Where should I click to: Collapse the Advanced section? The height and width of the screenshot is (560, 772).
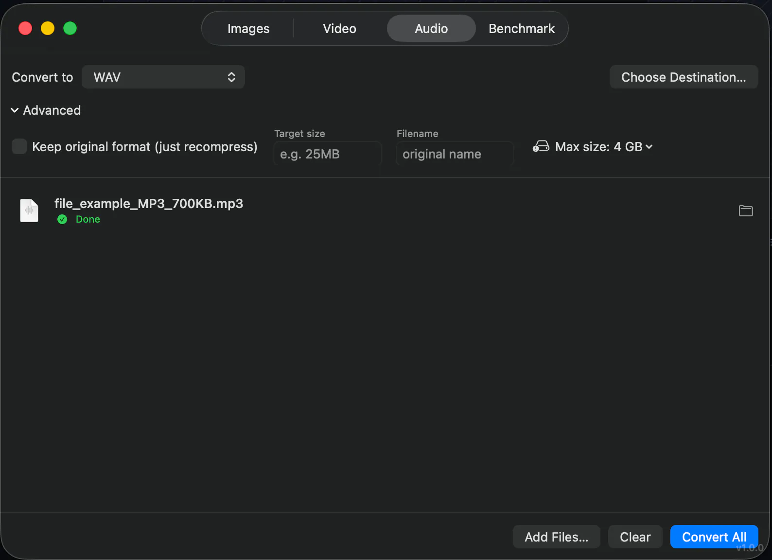tap(46, 110)
